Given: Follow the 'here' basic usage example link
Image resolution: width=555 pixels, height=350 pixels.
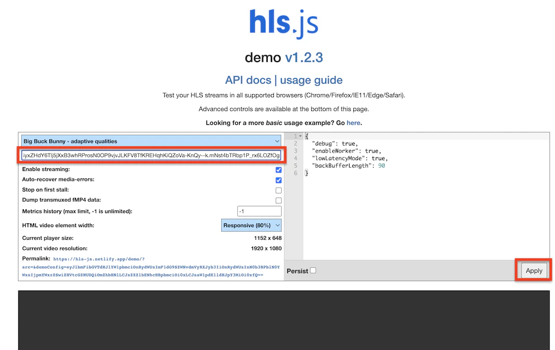Looking at the screenshot, I should click(x=353, y=123).
